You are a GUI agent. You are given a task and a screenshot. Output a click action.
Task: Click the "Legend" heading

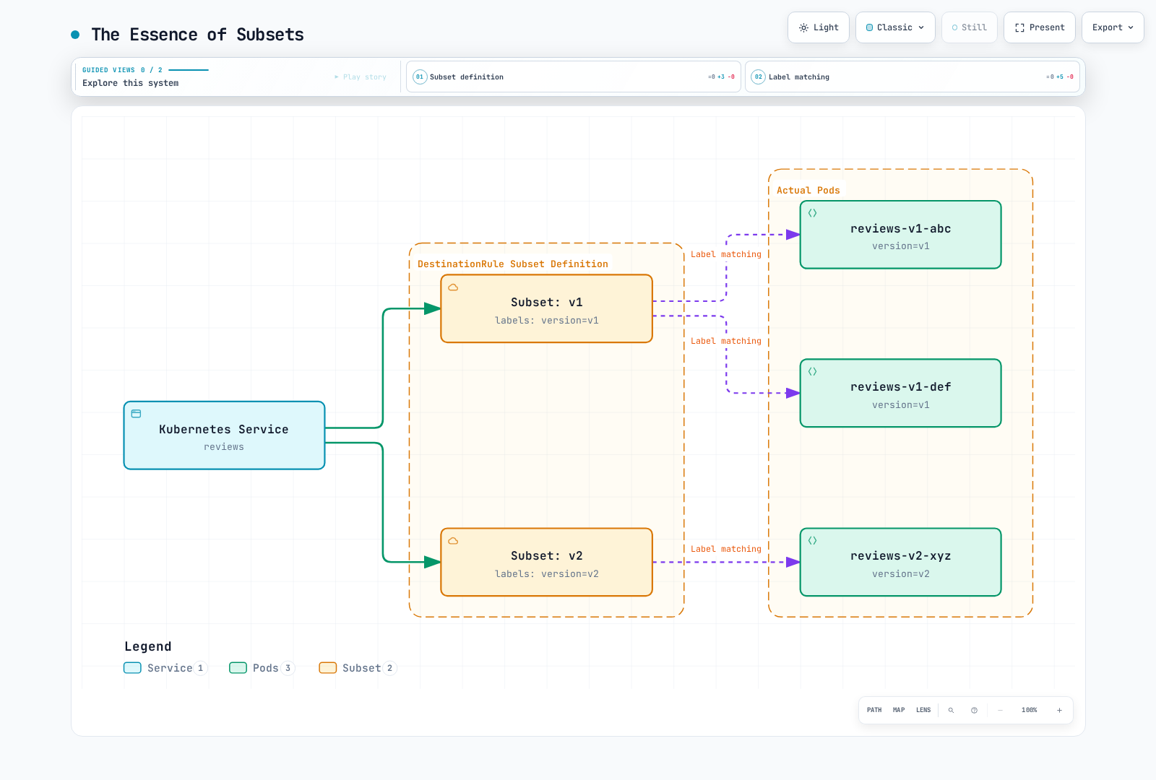(148, 646)
